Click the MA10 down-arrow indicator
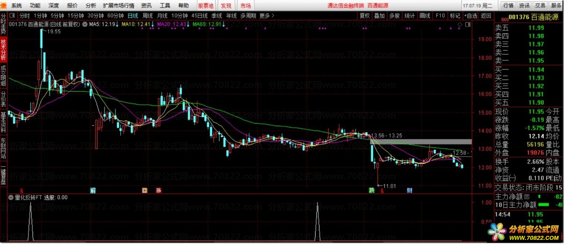The image size is (565, 244). (152, 25)
